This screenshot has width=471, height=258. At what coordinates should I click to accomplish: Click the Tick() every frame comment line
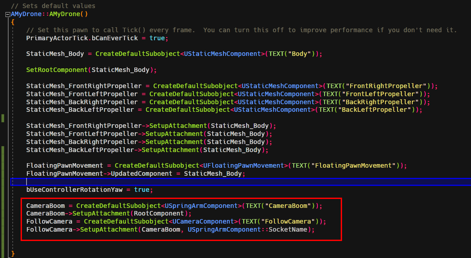[241, 30]
